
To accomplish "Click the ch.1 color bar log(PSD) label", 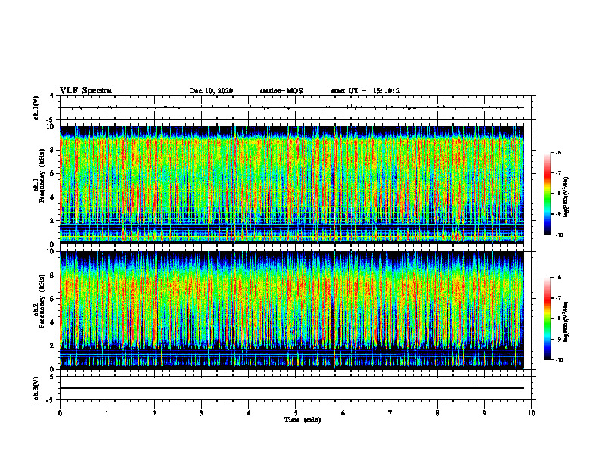I will click(x=566, y=197).
